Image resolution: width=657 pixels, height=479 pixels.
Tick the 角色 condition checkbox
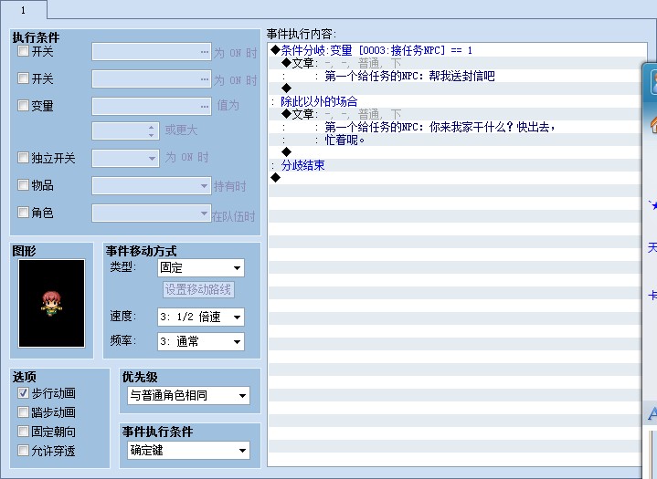point(23,212)
